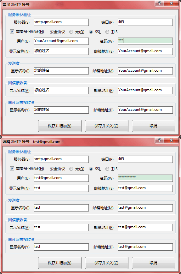Click 发送者 显示名称 field showing test

click(61, 208)
